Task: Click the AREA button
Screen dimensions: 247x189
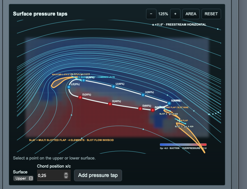Action: 191,14
